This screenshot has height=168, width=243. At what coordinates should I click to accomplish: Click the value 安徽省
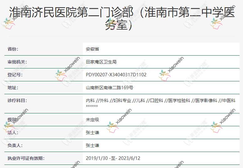coord(92,49)
